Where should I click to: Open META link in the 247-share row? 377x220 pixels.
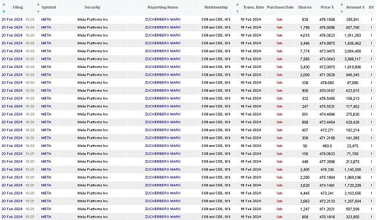coord(46,106)
